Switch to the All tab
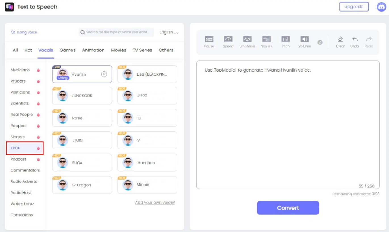The height and width of the screenshot is (232, 389). tap(15, 50)
